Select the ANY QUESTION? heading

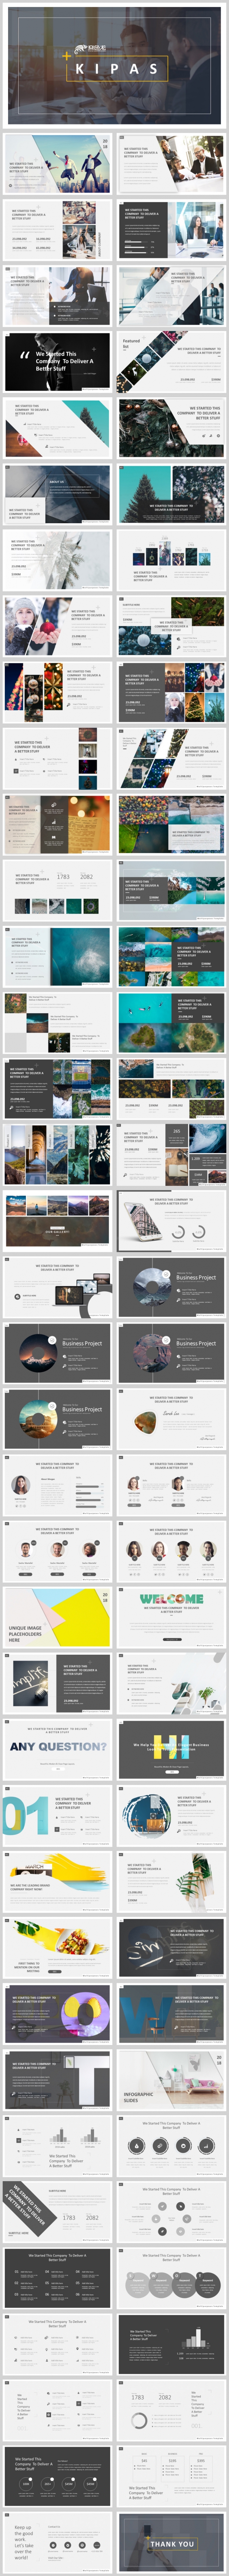58,1746
